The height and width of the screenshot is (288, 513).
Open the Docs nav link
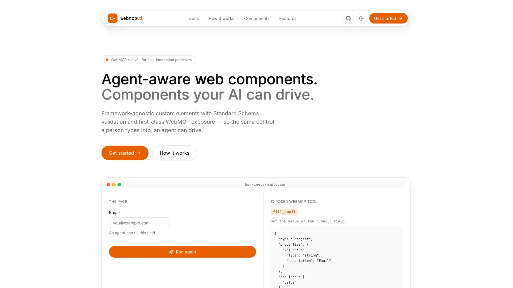(193, 18)
